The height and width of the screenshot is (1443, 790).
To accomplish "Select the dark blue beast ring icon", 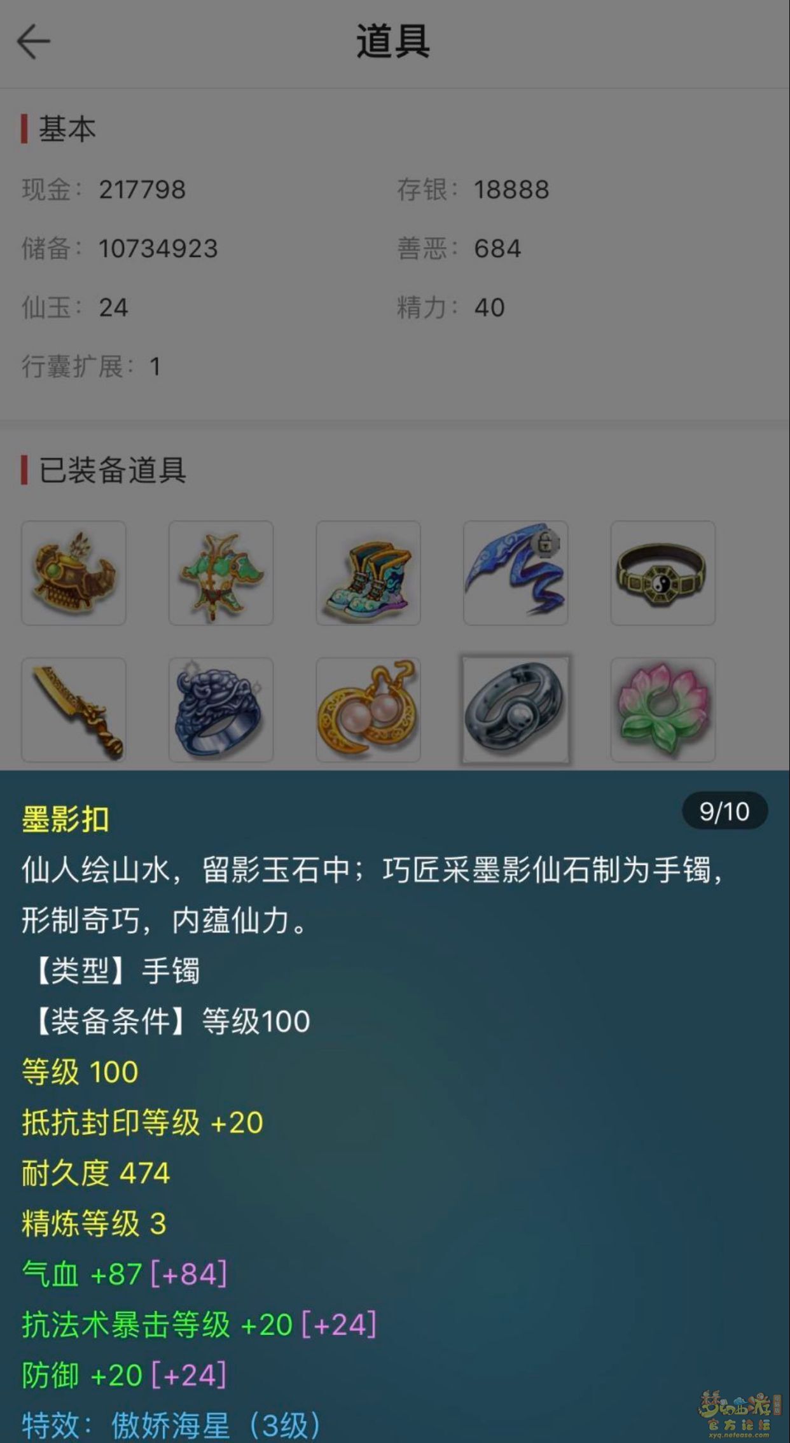I will point(221,709).
